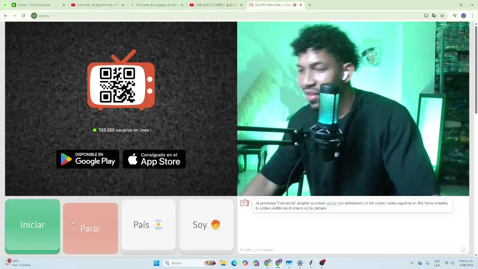Open OBS Studio from the taskbar
Image resolution: width=478 pixels, height=269 pixels.
322,263
